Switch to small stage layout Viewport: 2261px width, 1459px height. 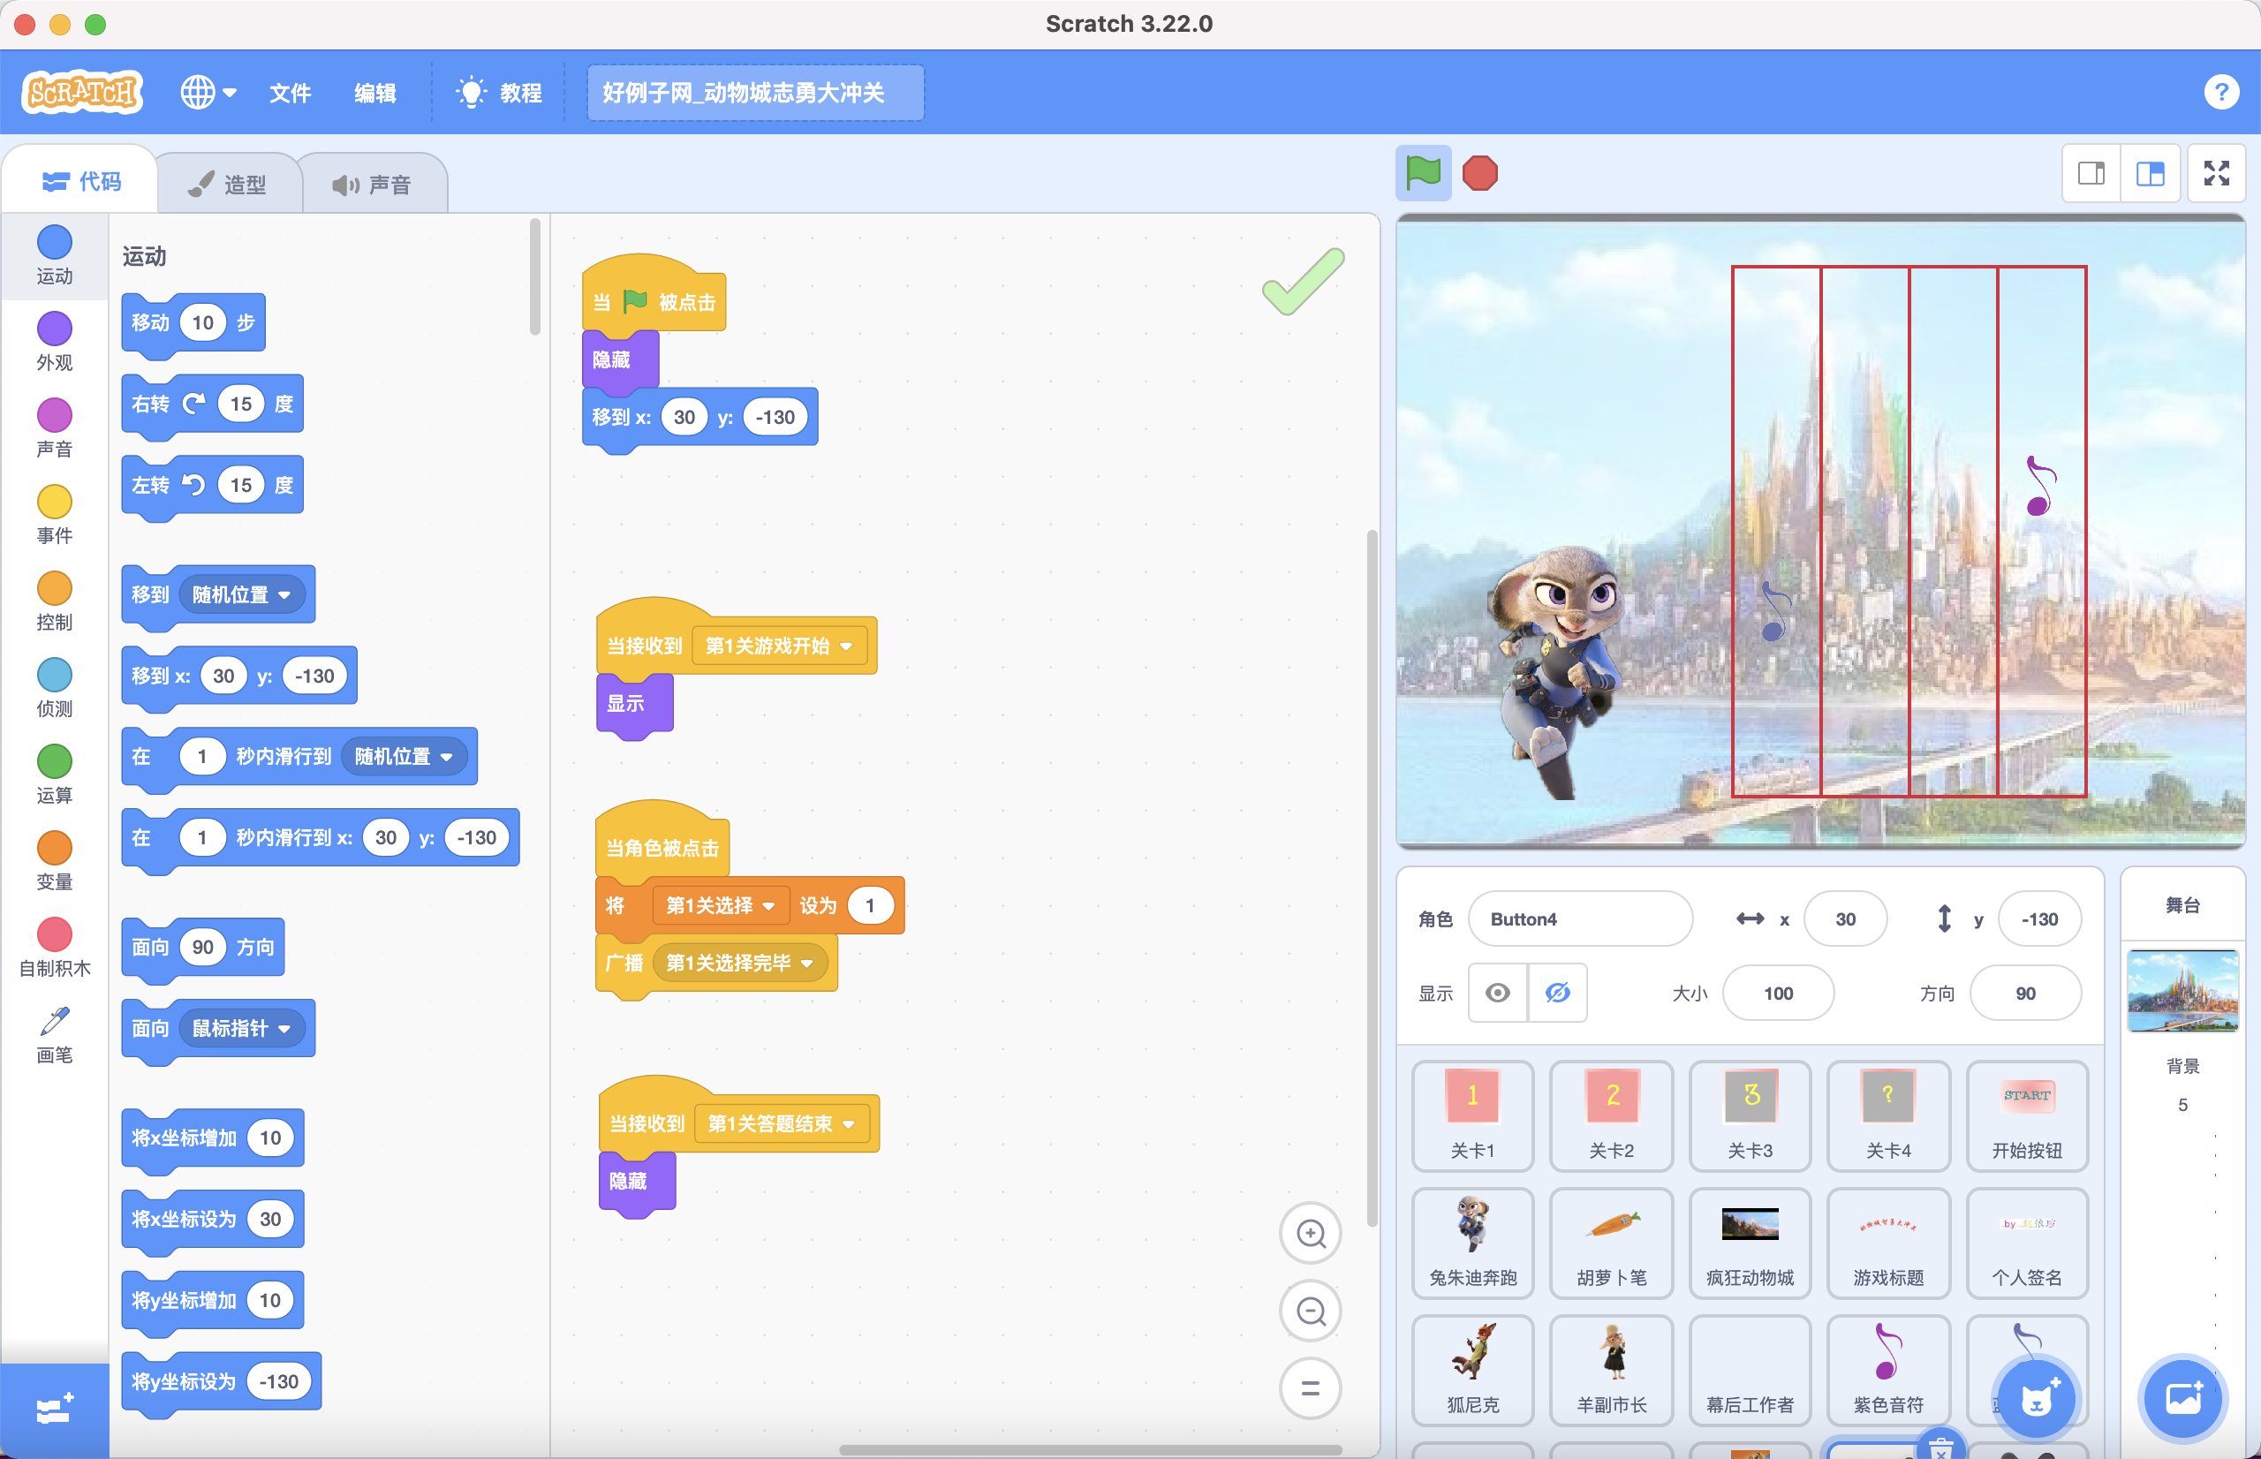(x=2091, y=172)
